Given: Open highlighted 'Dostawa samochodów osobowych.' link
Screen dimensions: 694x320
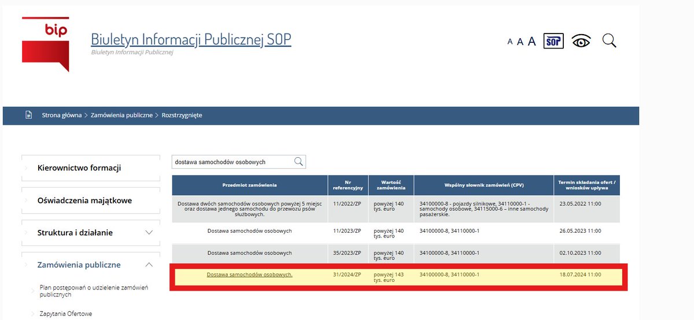Looking at the screenshot, I should coord(250,274).
